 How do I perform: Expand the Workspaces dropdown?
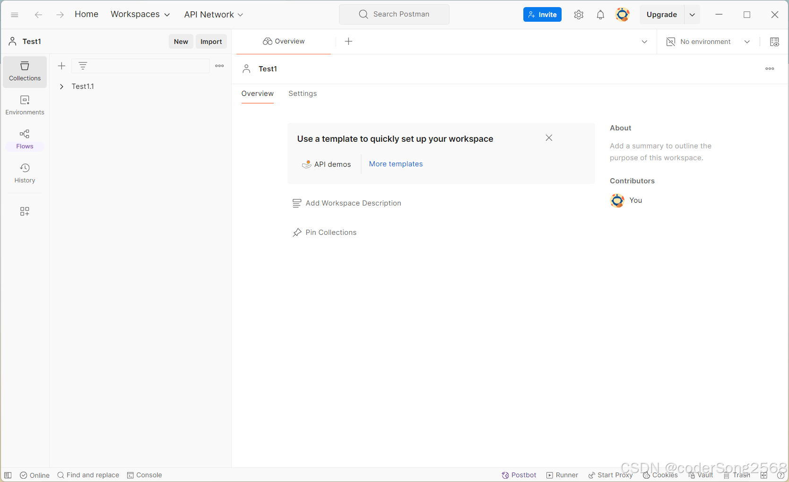pos(140,14)
